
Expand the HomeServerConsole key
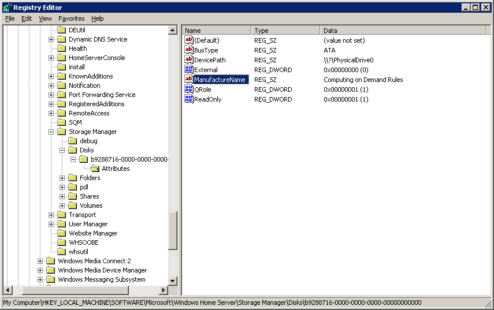coord(51,58)
